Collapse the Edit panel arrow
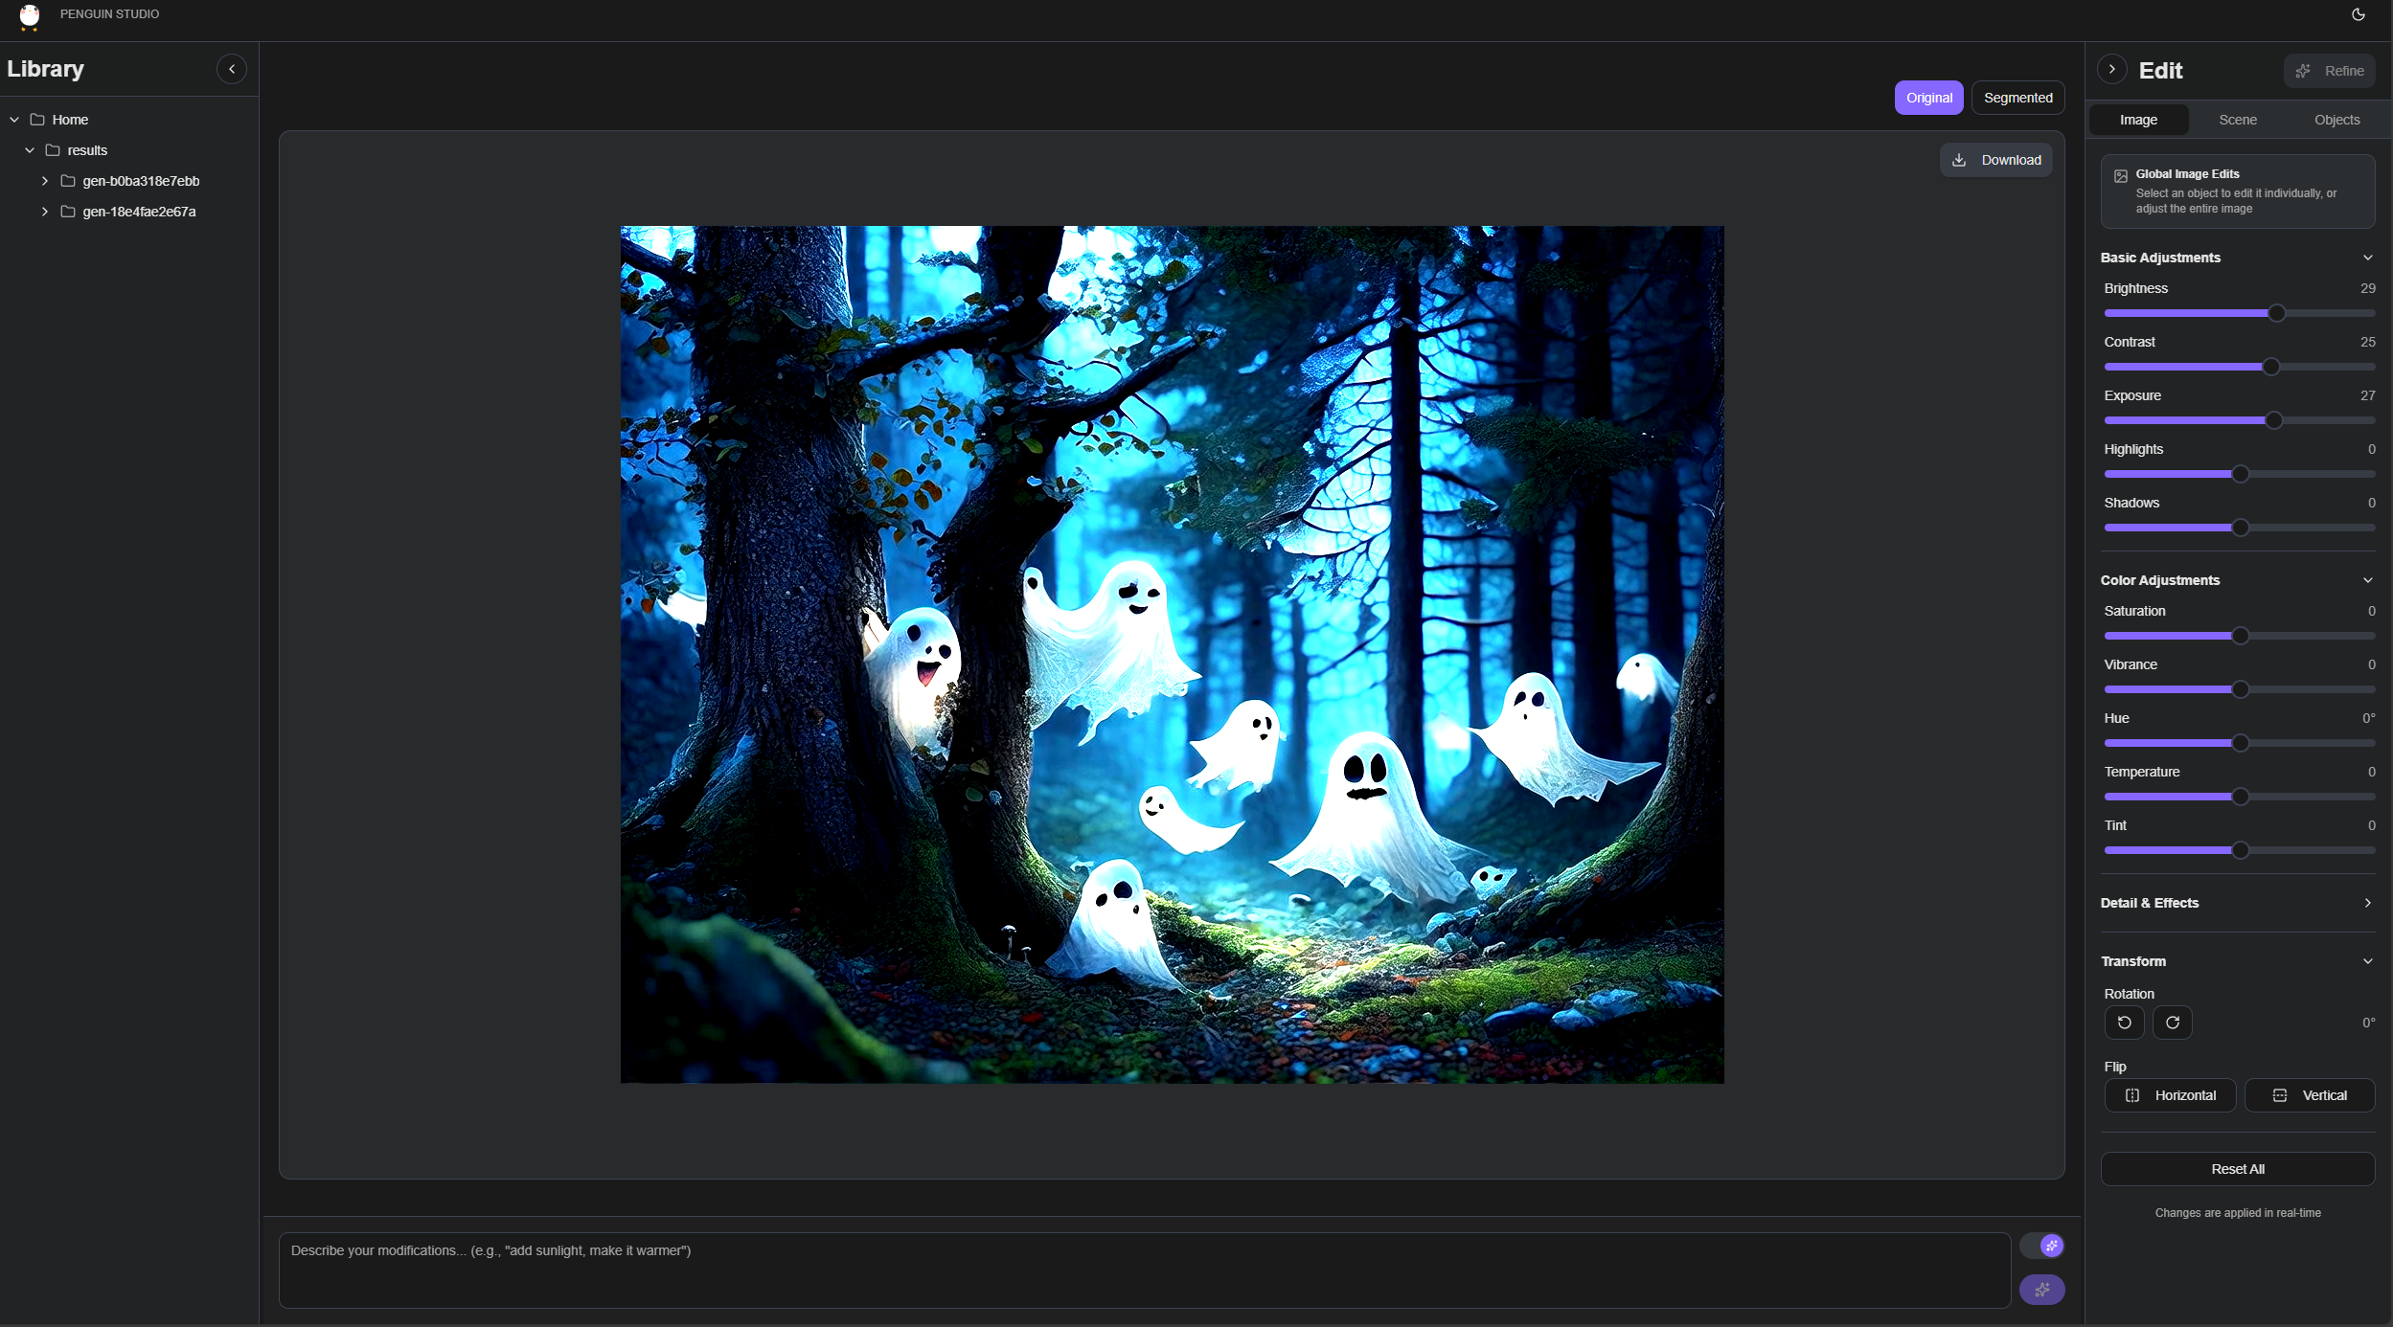This screenshot has height=1327, width=2393. [2111, 69]
